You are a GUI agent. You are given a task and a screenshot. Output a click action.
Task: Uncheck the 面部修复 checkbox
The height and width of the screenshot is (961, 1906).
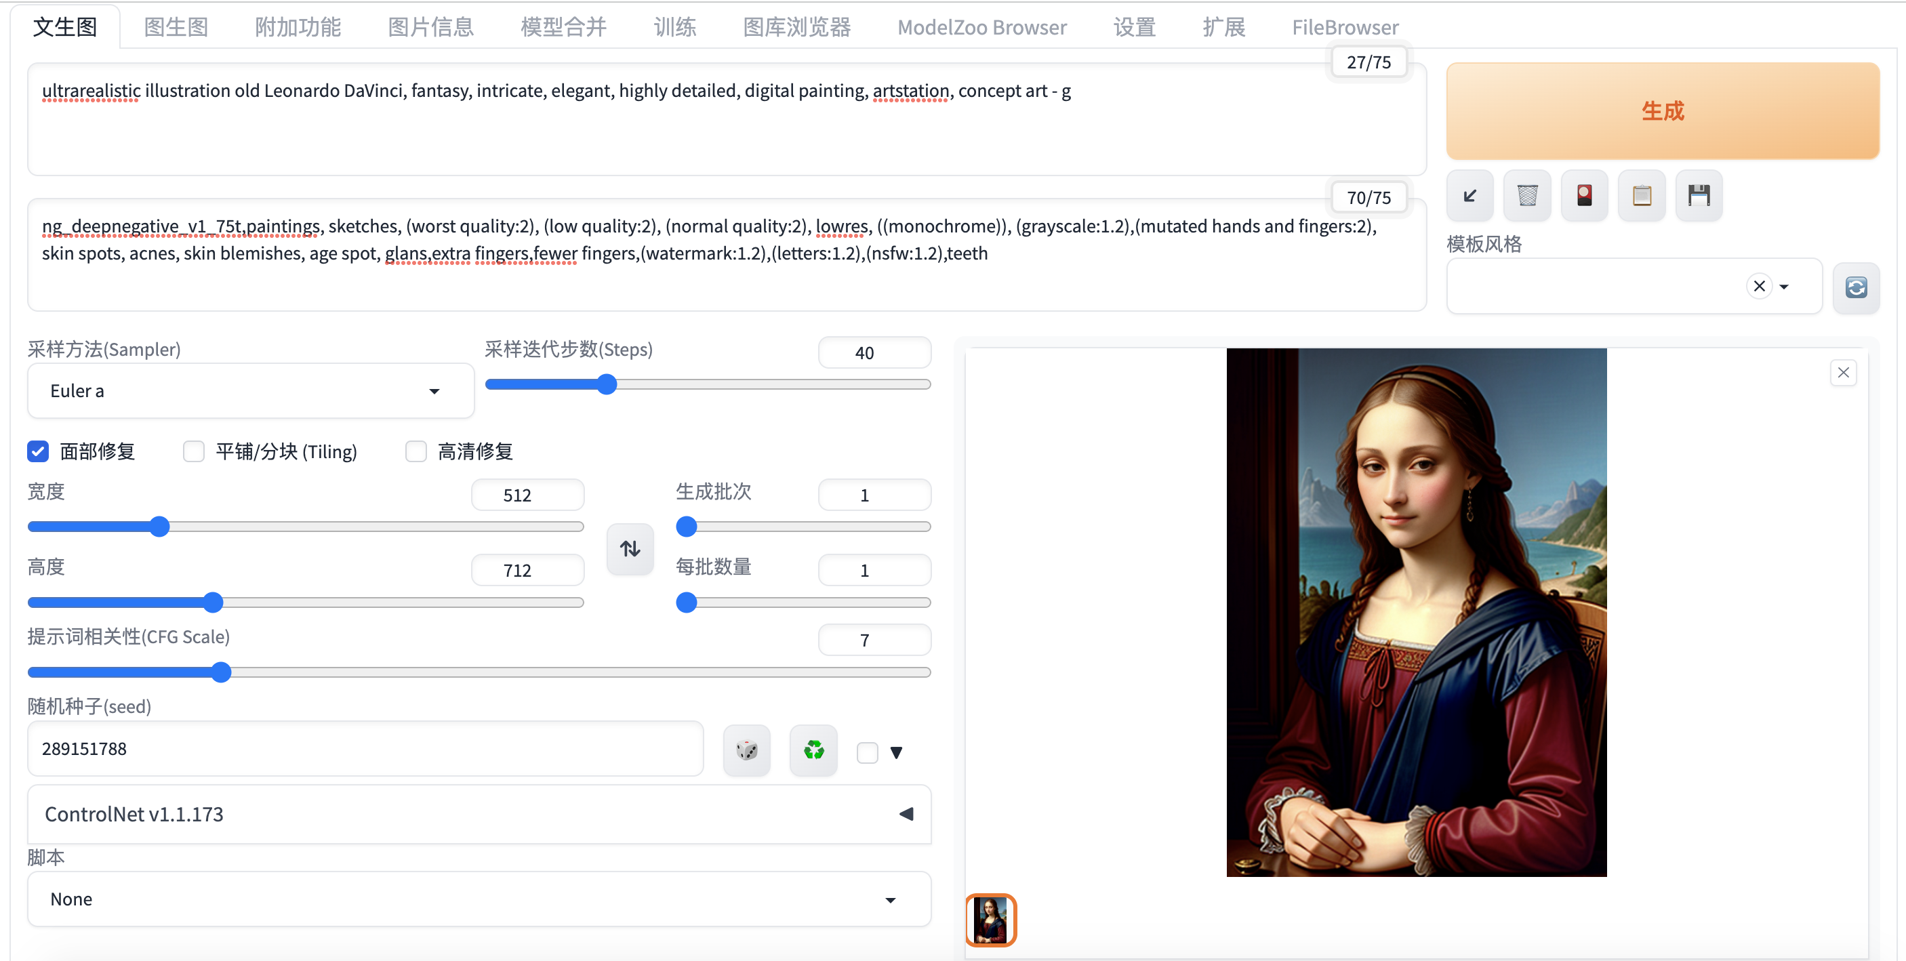click(x=39, y=451)
